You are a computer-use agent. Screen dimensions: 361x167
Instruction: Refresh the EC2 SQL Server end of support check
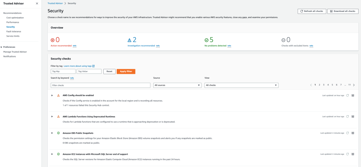click(x=347, y=154)
